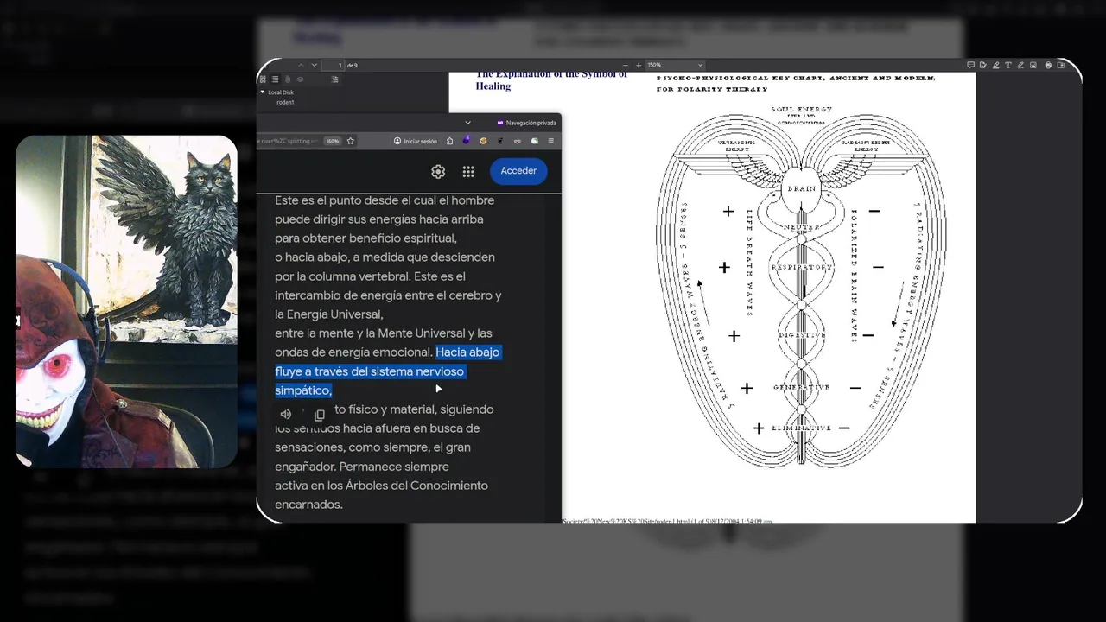Click the PDF page number field
Image resolution: width=1106 pixels, height=622 pixels.
pos(333,66)
